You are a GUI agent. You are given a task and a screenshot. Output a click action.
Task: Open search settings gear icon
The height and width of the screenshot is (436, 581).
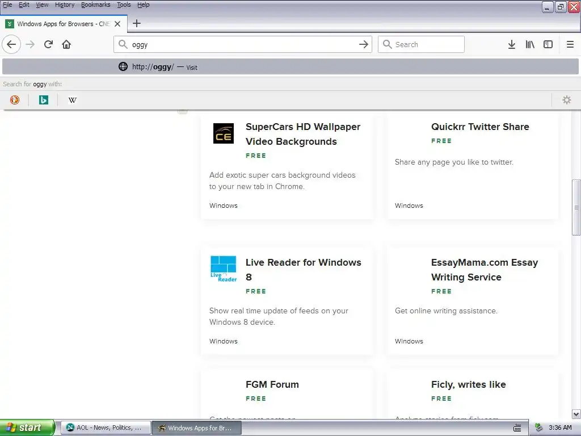[567, 100]
